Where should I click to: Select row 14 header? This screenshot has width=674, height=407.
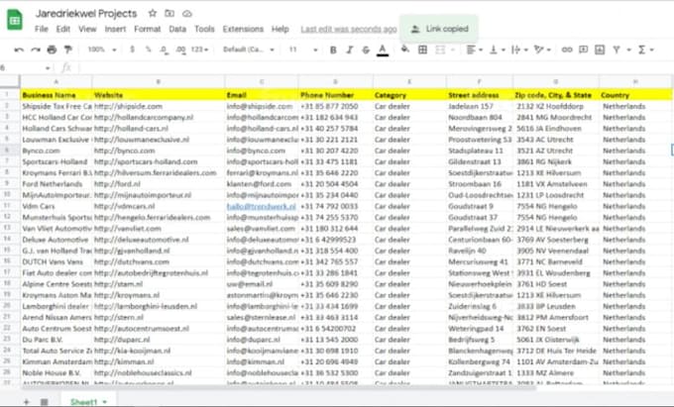[x=8, y=240]
